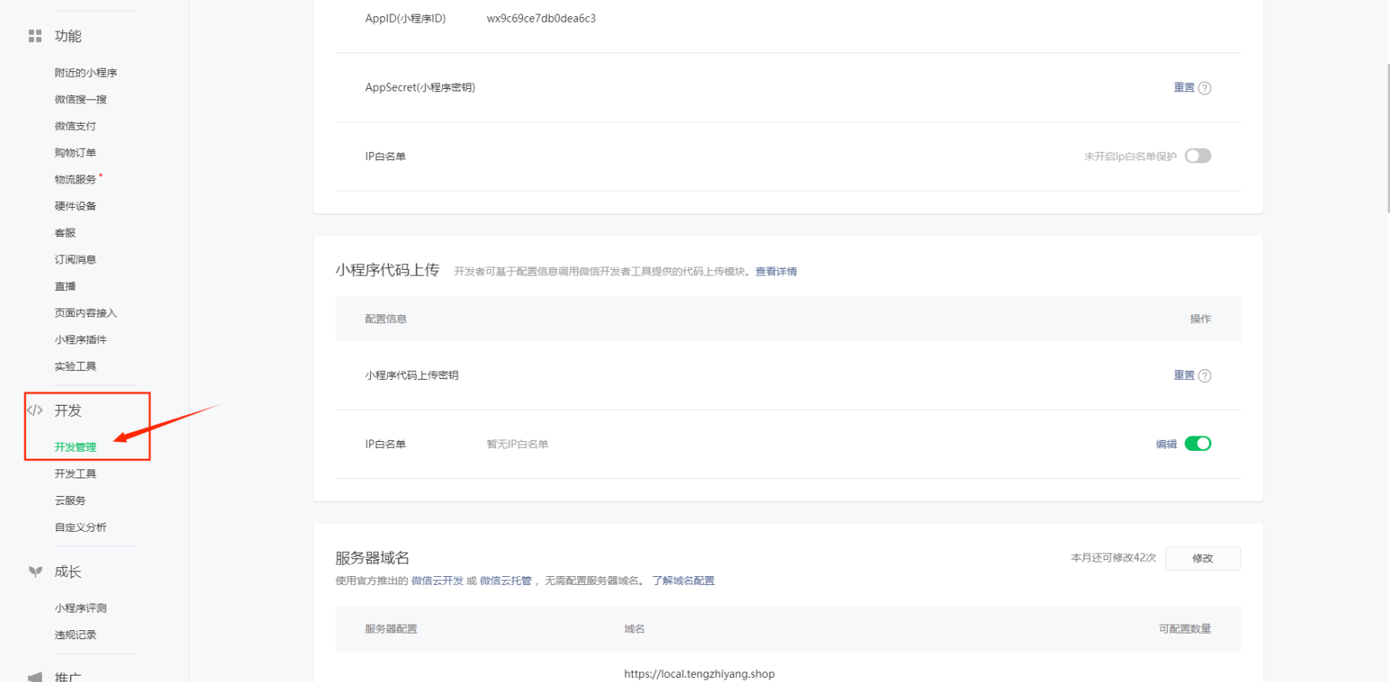Screen dimensions: 1390x682
Task: Open 客服 in sidebar
Action: click(x=65, y=233)
